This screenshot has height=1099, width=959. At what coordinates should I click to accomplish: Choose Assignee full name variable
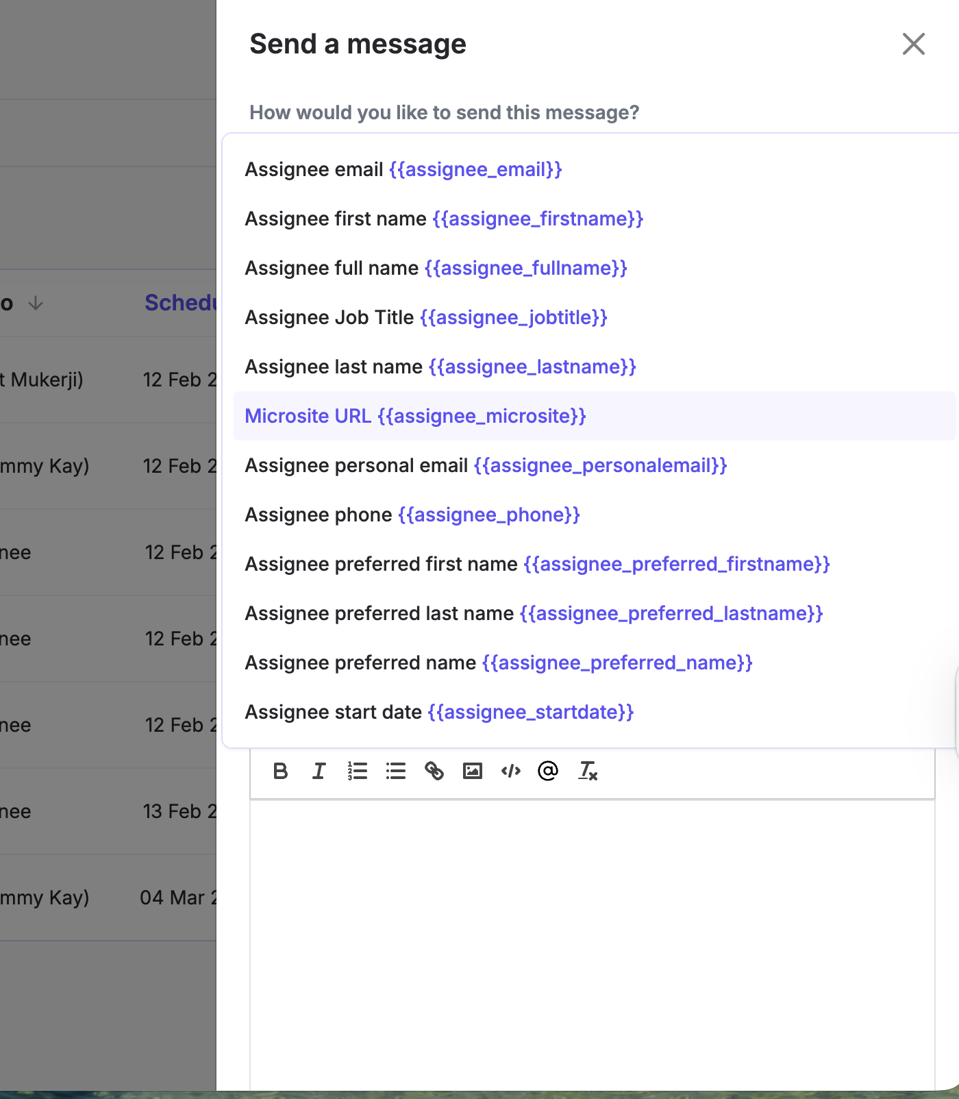tap(595, 268)
